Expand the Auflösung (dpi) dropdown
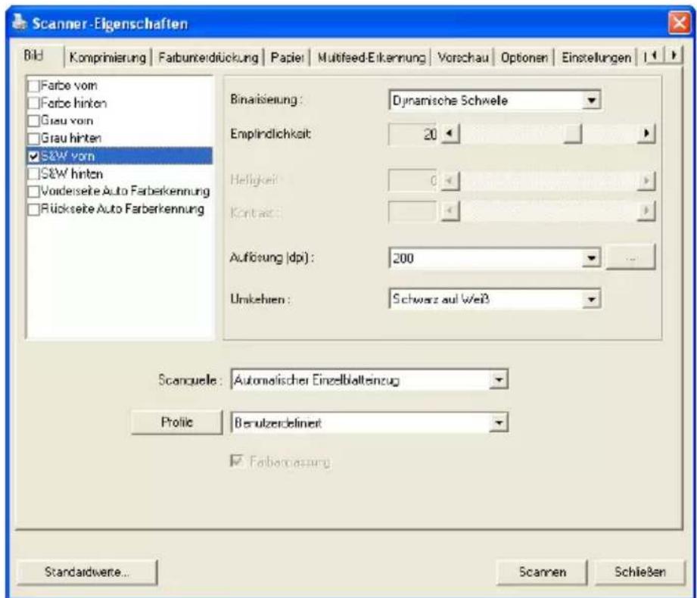Screen dimensions: 697x598 (x=591, y=258)
